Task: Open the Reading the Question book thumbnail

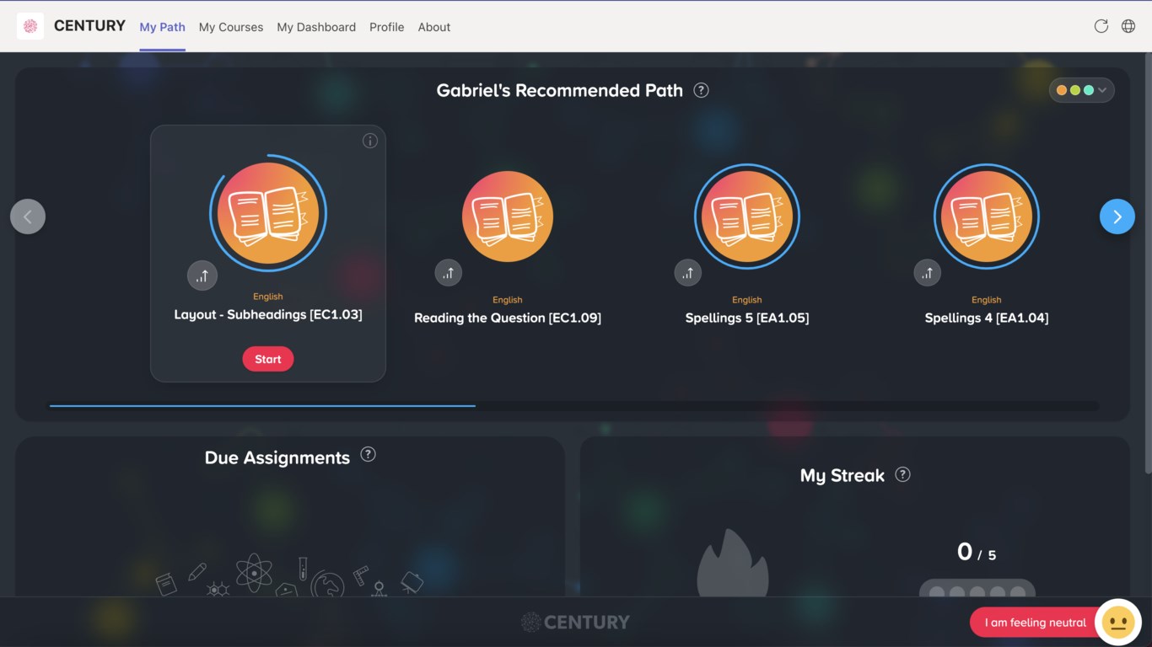Action: click(x=508, y=217)
